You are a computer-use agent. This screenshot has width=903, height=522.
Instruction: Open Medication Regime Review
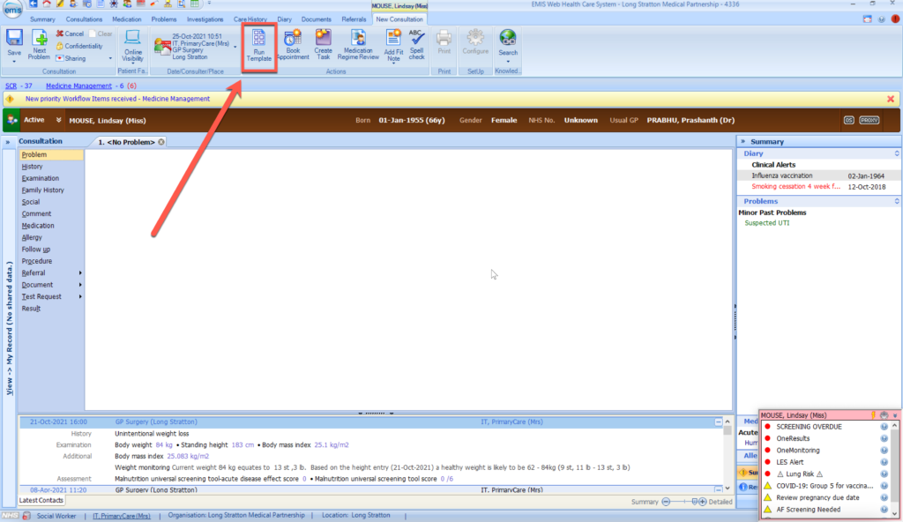point(358,44)
